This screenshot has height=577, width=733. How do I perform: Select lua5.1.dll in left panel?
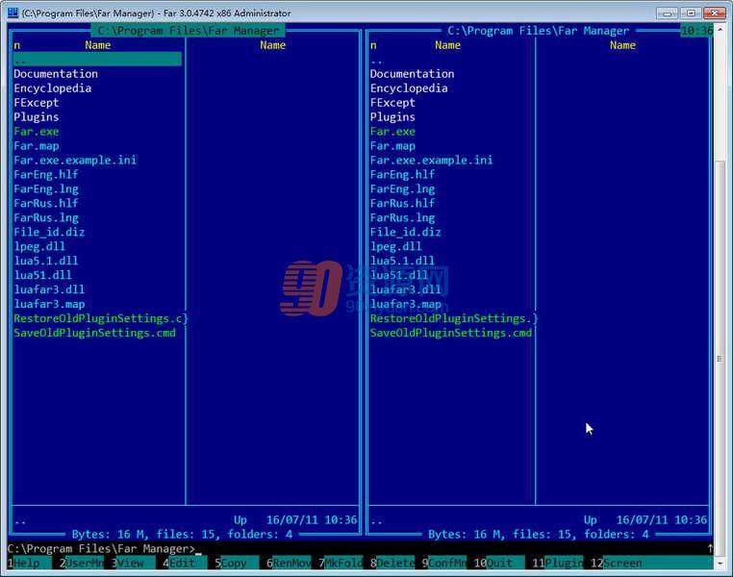(x=46, y=262)
